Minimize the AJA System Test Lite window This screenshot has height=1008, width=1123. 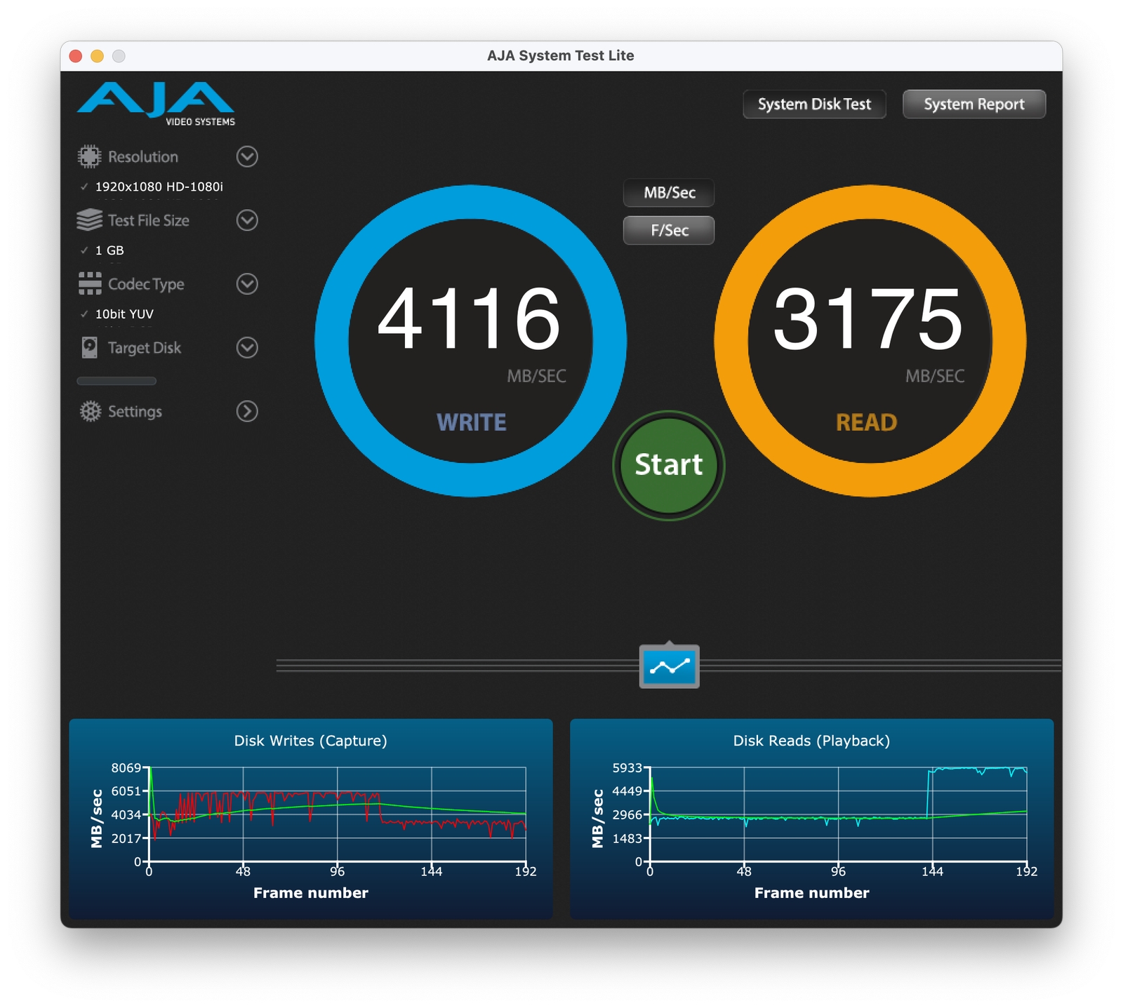click(98, 56)
